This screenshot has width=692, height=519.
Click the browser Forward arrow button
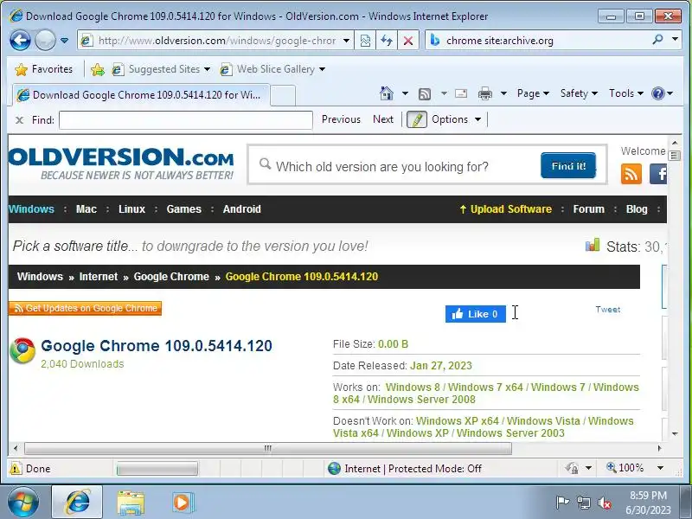tap(45, 41)
